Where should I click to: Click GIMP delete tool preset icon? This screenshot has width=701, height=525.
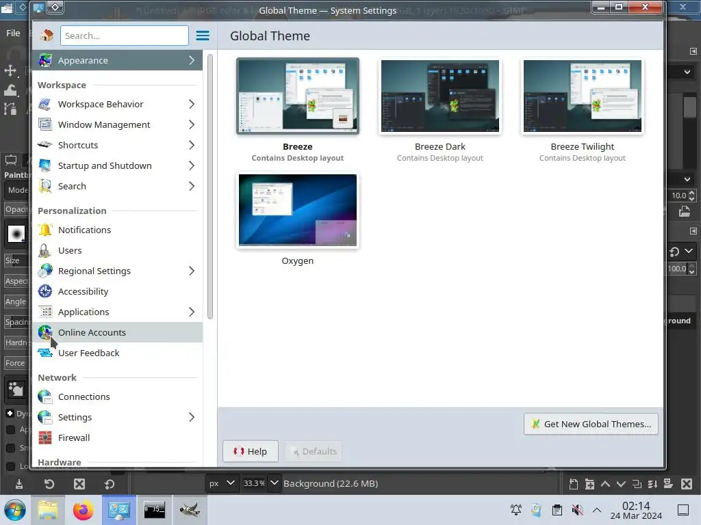point(79,484)
